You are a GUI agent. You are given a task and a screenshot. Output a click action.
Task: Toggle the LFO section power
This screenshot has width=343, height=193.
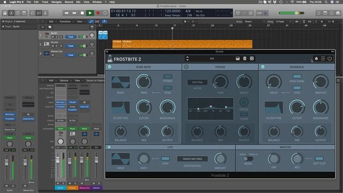tap(109, 147)
